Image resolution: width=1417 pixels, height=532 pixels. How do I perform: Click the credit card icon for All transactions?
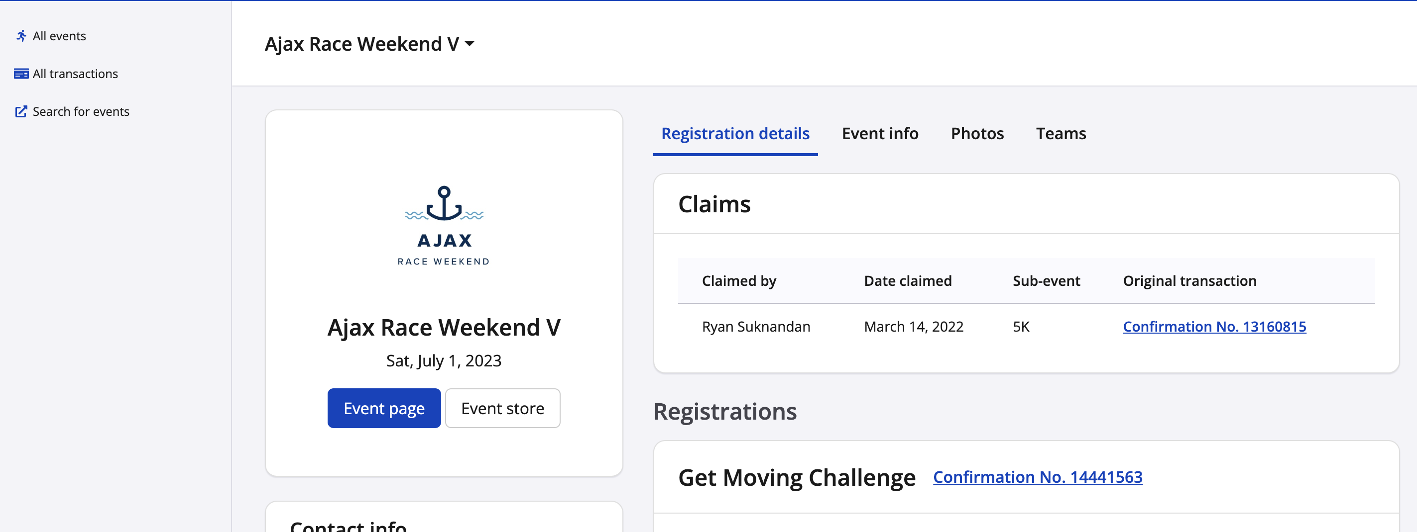(x=21, y=74)
